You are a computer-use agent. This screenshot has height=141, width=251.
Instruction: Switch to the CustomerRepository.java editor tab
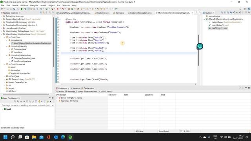point(140,13)
